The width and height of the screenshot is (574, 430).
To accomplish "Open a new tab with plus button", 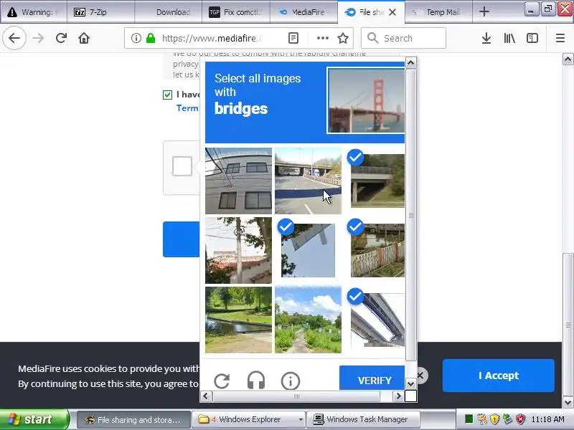I will (x=484, y=11).
